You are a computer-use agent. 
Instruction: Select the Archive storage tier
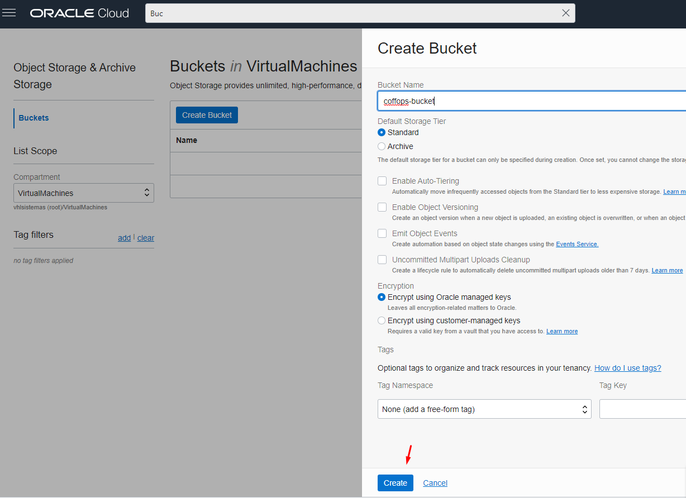click(x=382, y=146)
